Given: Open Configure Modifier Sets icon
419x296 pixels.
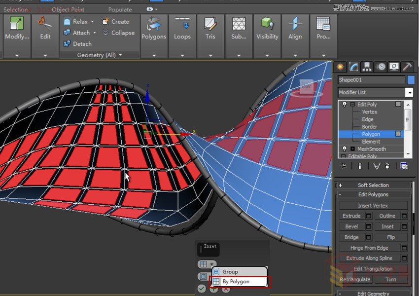Looking at the screenshot, I should [x=404, y=166].
